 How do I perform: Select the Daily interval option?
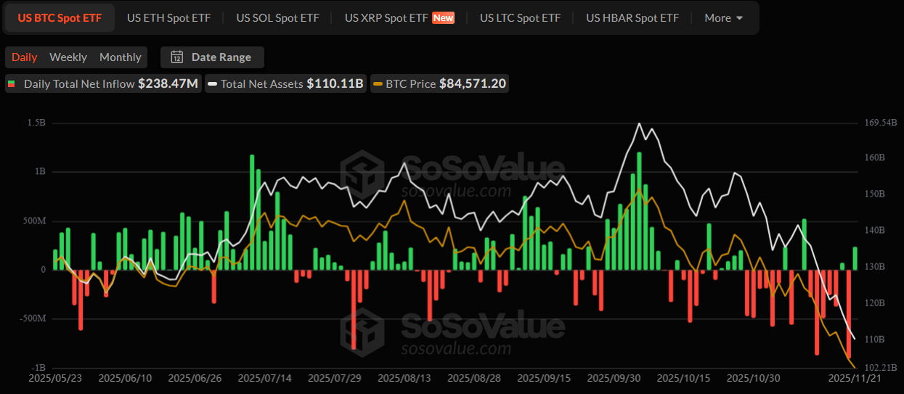(x=25, y=57)
